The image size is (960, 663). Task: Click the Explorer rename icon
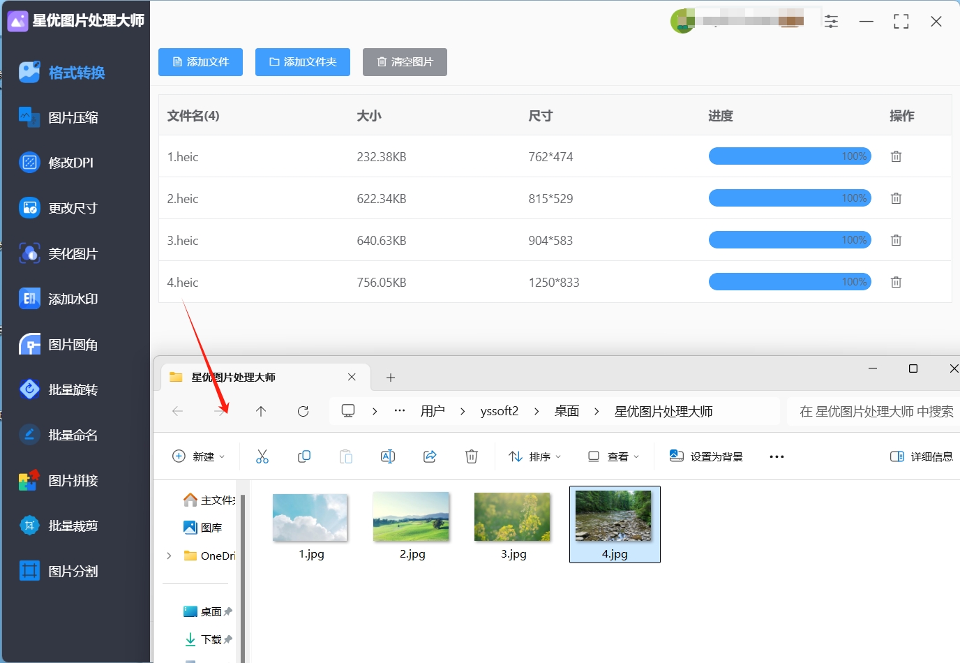tap(388, 456)
